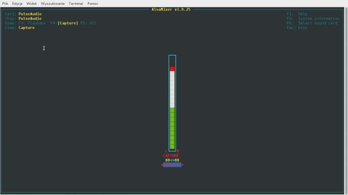The height and width of the screenshot is (195, 348).
Task: Click the 88<>88 volume level readout
Action: 172,160
